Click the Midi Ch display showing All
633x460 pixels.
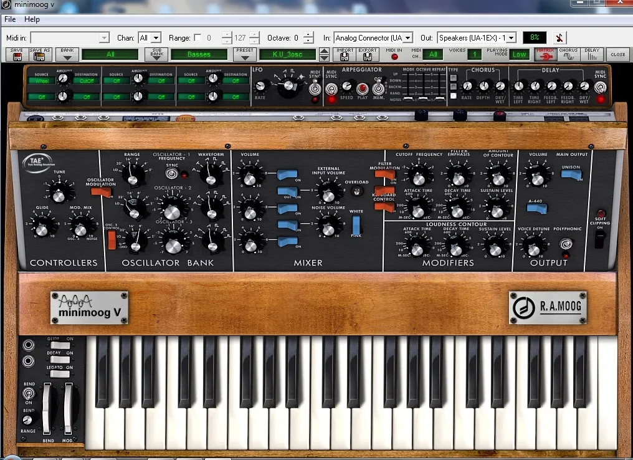click(x=433, y=54)
